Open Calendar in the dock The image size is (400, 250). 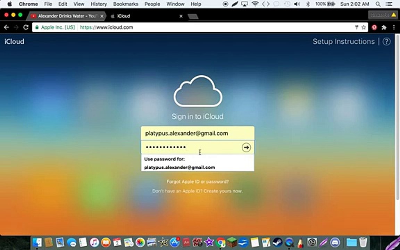coord(117,242)
